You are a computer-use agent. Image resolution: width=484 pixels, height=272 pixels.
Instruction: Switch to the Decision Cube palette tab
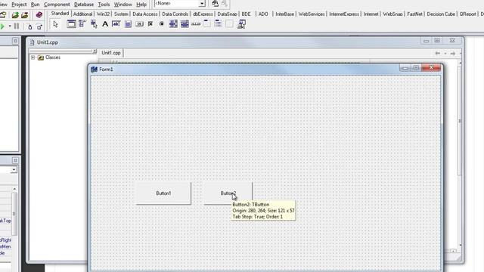point(441,14)
